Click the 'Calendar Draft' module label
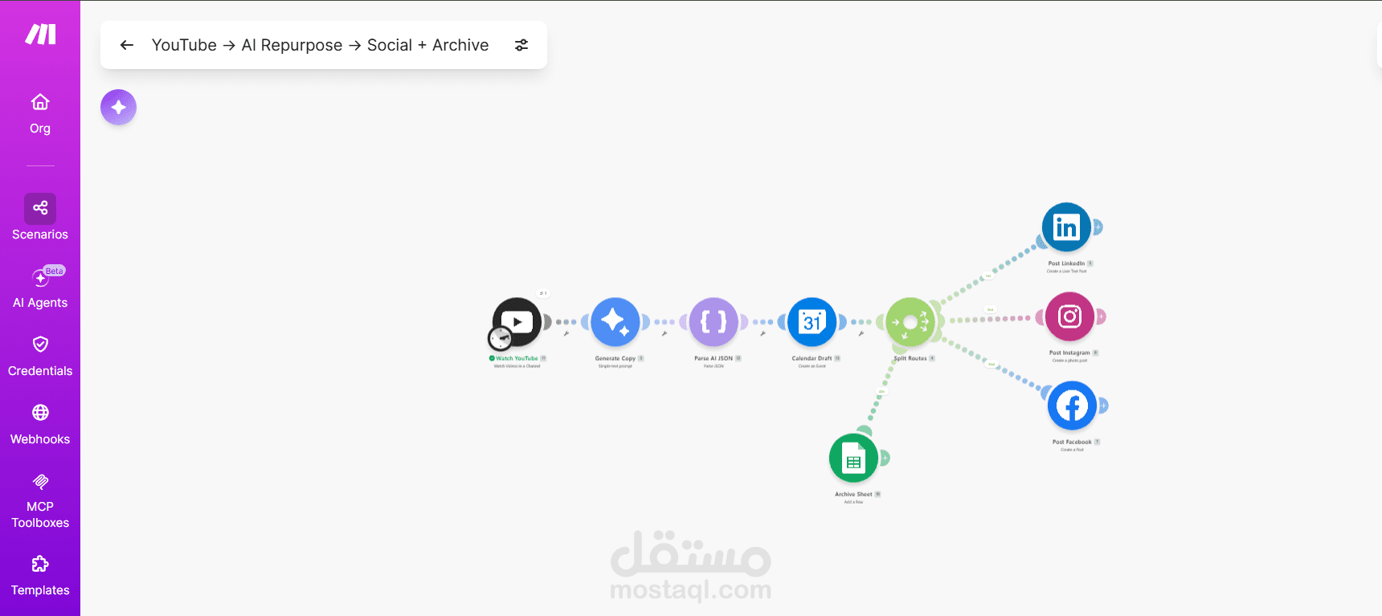The height and width of the screenshot is (616, 1382). (x=812, y=358)
